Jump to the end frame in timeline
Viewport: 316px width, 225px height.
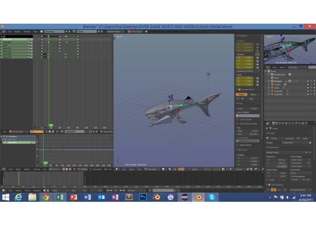(124, 190)
